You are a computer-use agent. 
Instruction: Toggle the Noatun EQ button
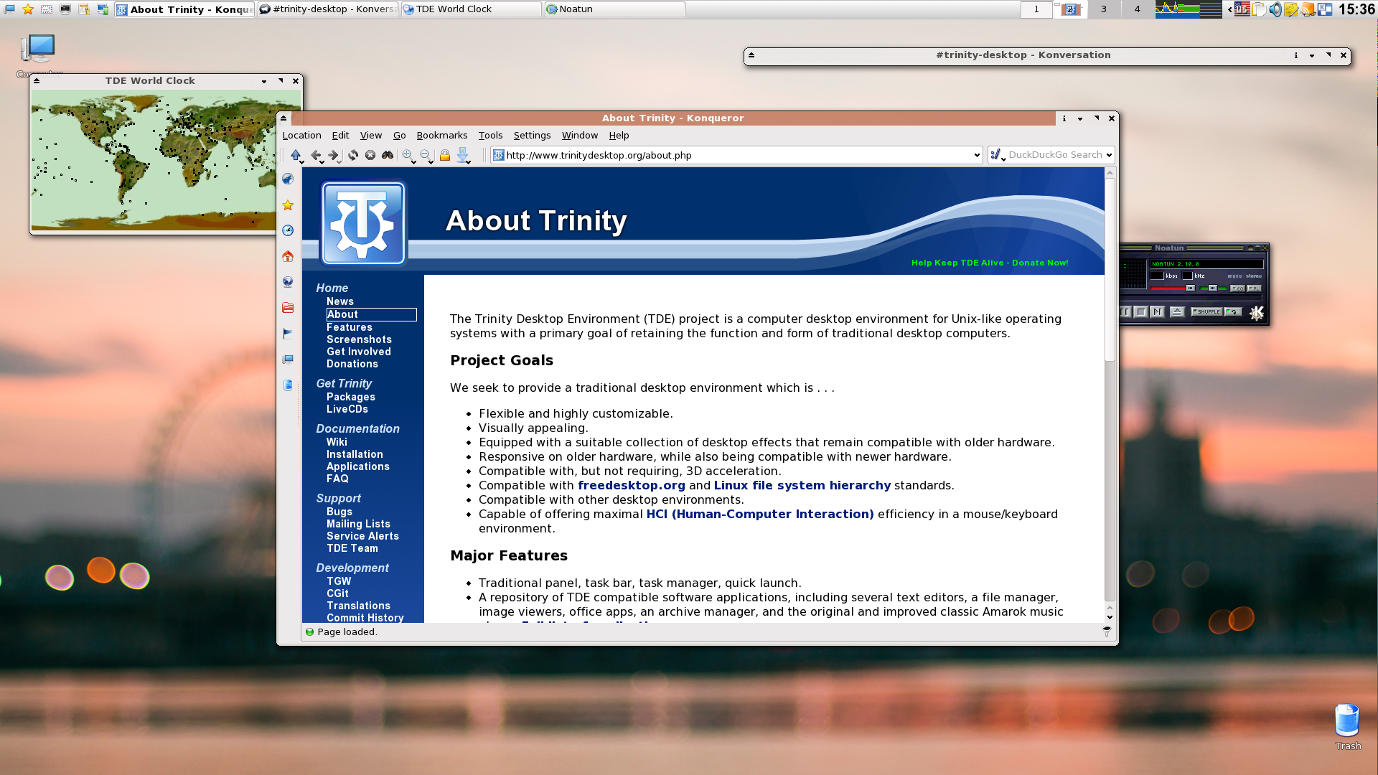[1237, 288]
